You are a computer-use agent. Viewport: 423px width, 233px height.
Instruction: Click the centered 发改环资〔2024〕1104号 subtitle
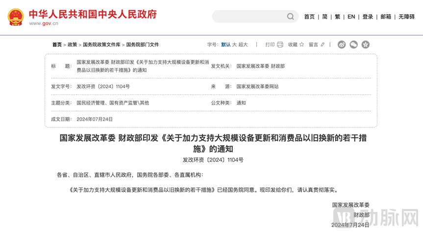click(213, 160)
